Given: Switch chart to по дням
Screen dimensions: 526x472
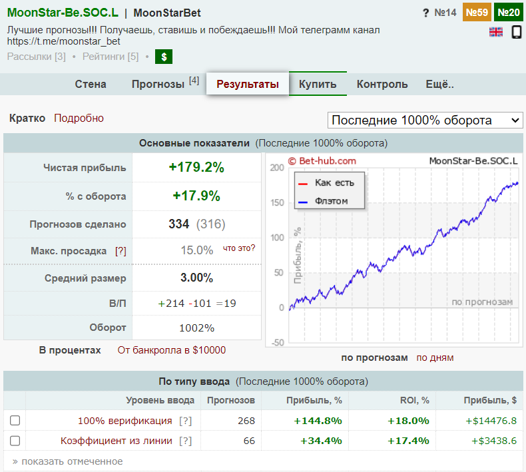Looking at the screenshot, I should point(435,357).
